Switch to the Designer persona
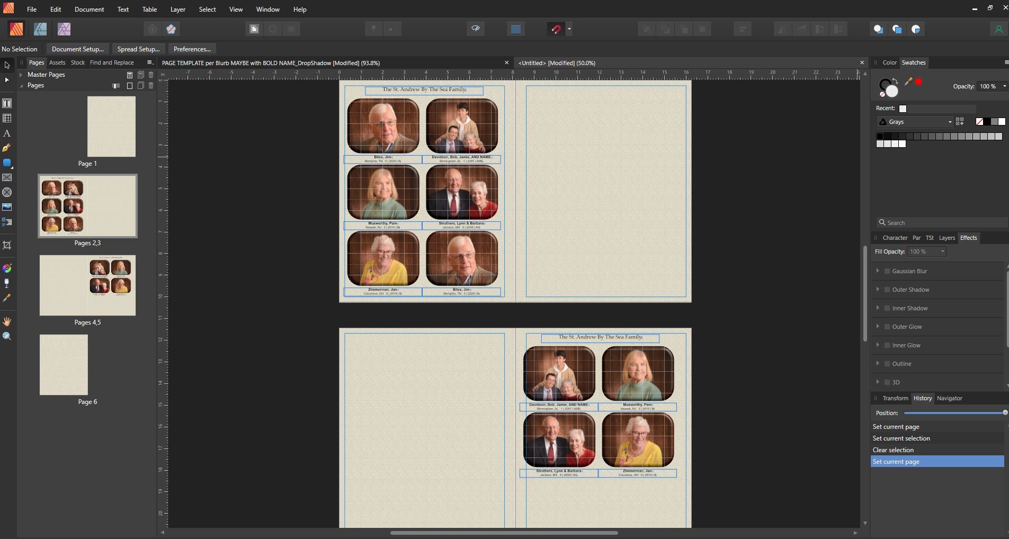Viewport: 1009px width, 539px height. 40,29
